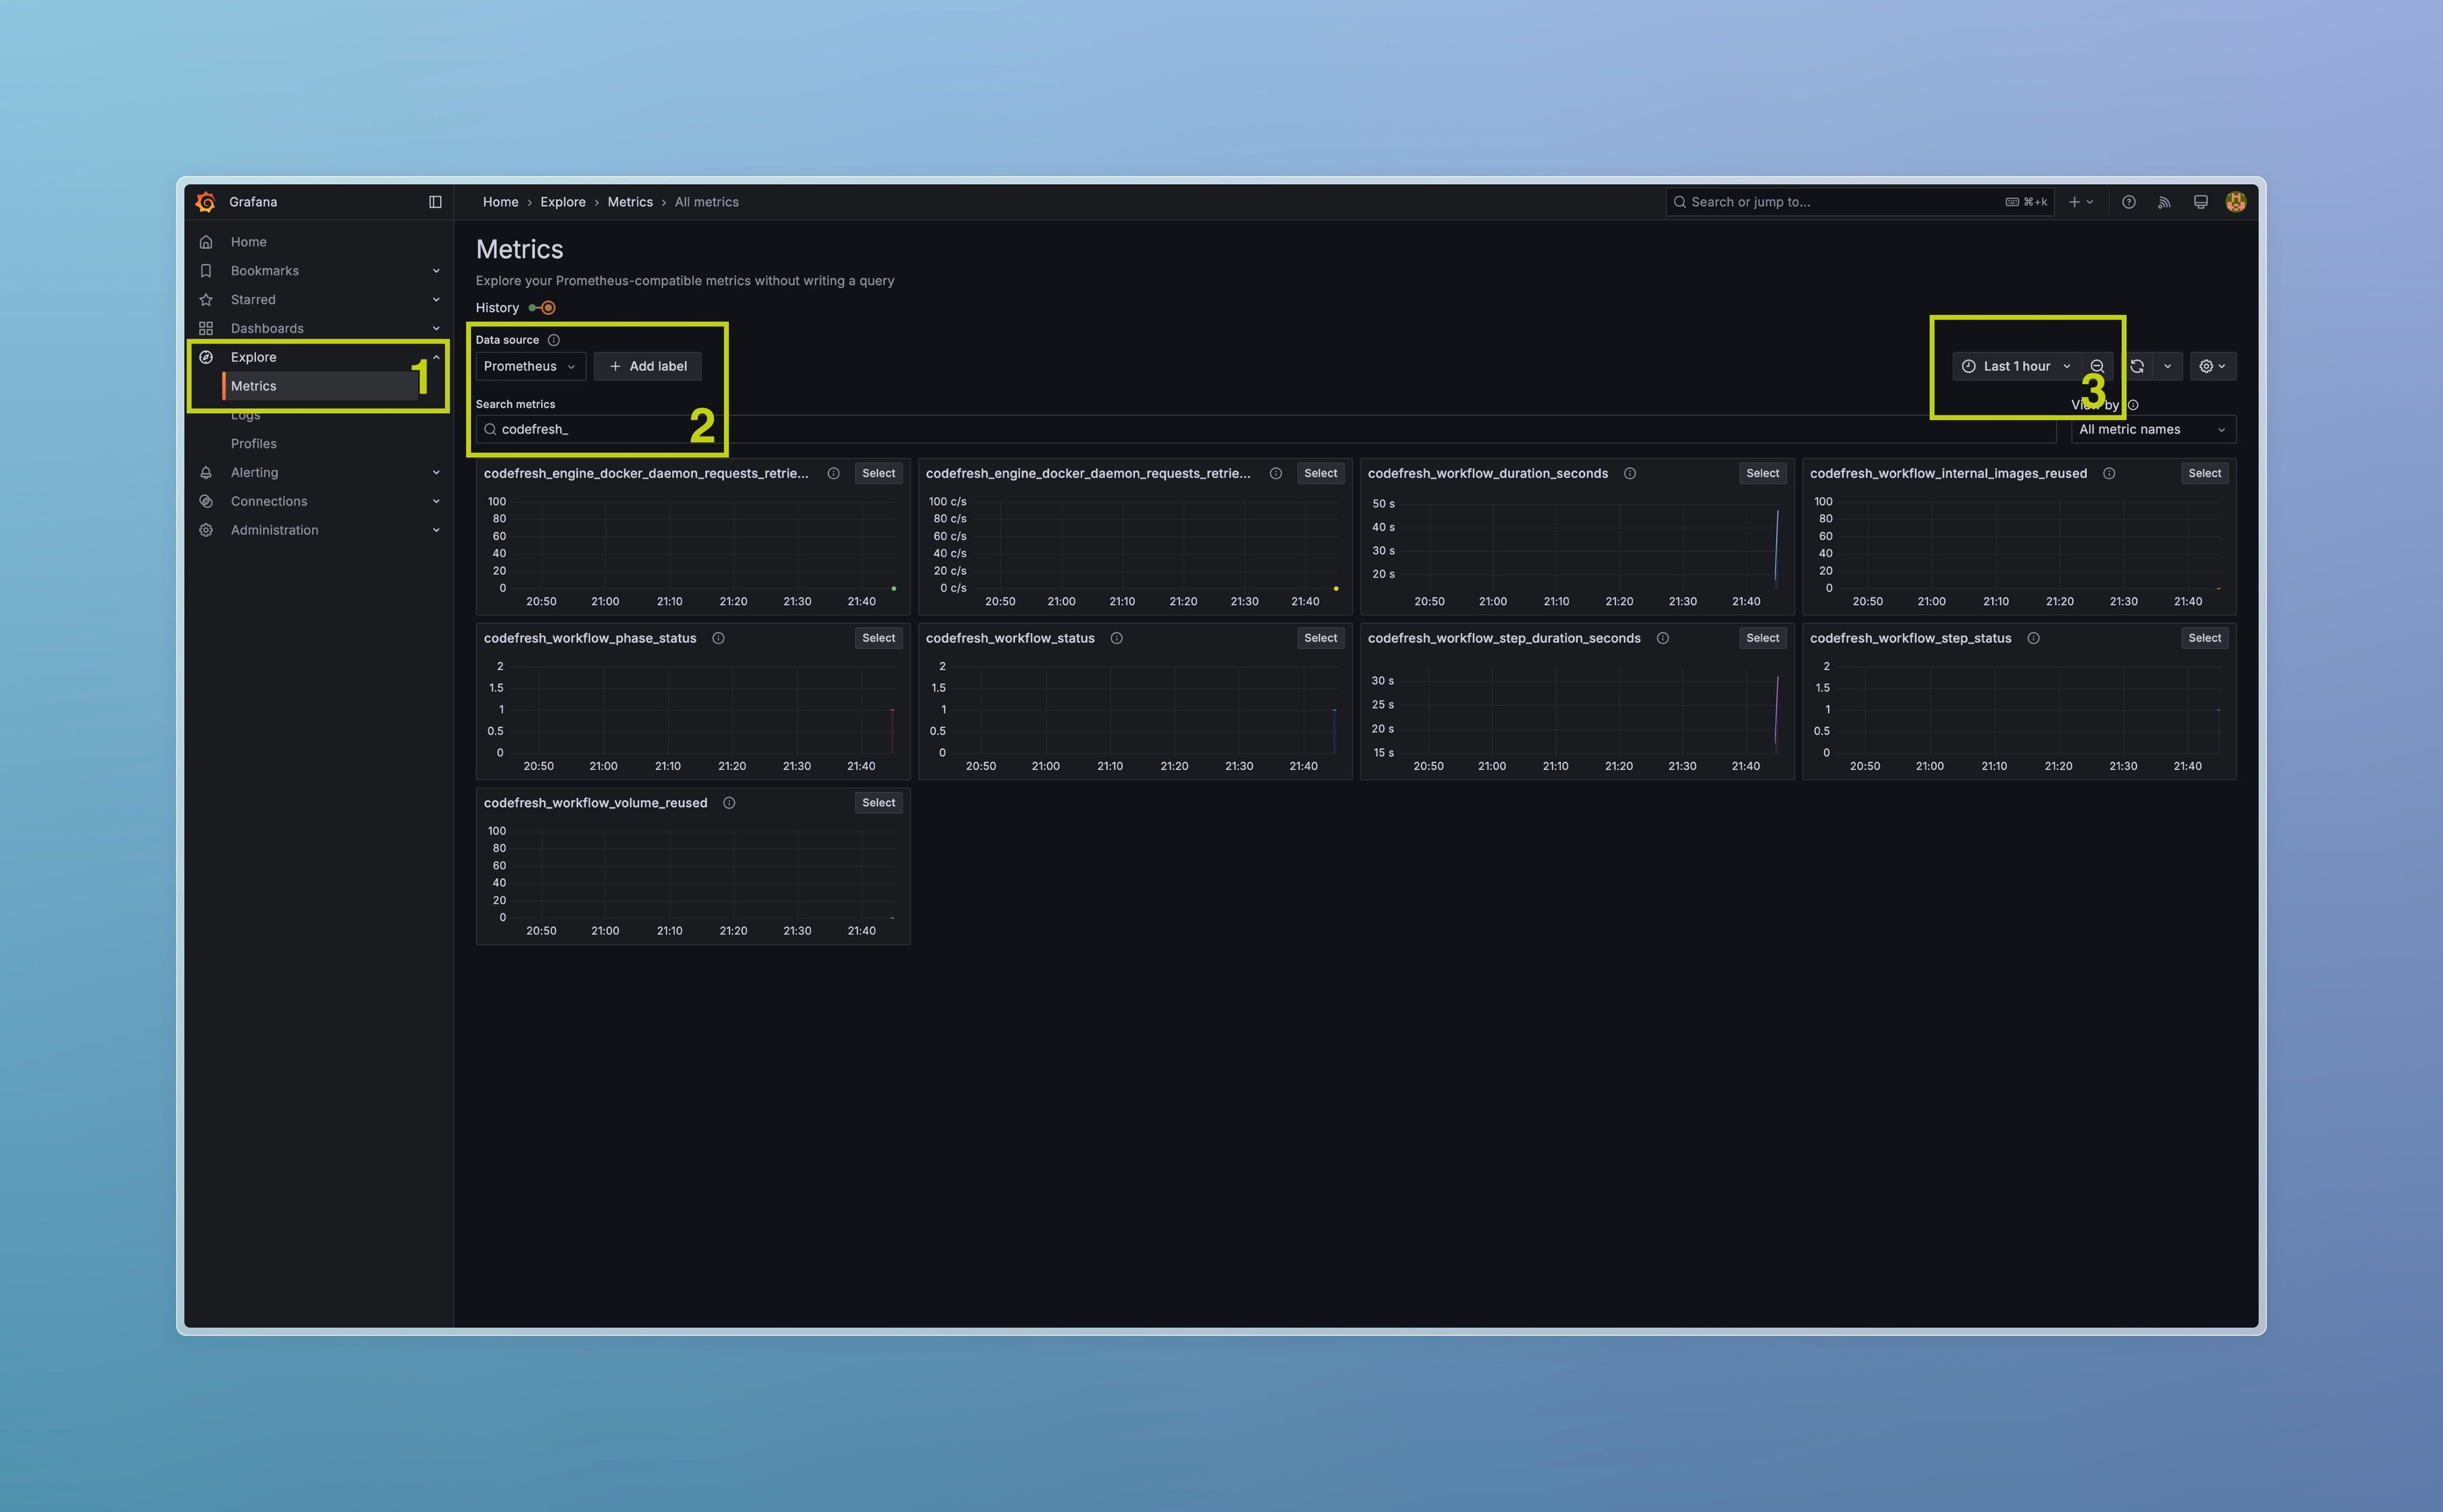Open the All metric names dropdown

(2152, 430)
